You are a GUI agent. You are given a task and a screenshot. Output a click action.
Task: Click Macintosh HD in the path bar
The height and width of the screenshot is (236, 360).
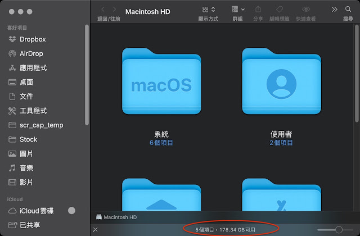click(x=116, y=217)
